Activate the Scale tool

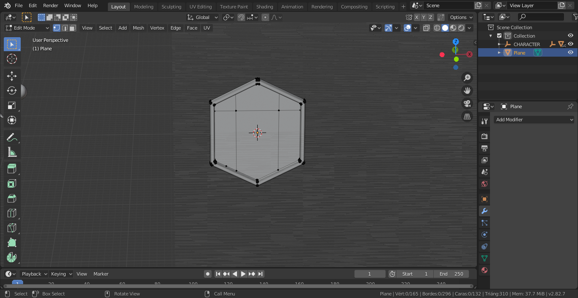pos(12,106)
